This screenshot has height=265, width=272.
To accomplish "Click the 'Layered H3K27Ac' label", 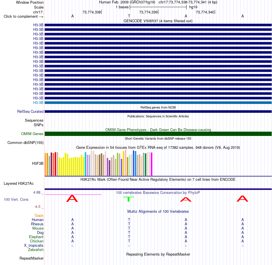I will point(19,184).
